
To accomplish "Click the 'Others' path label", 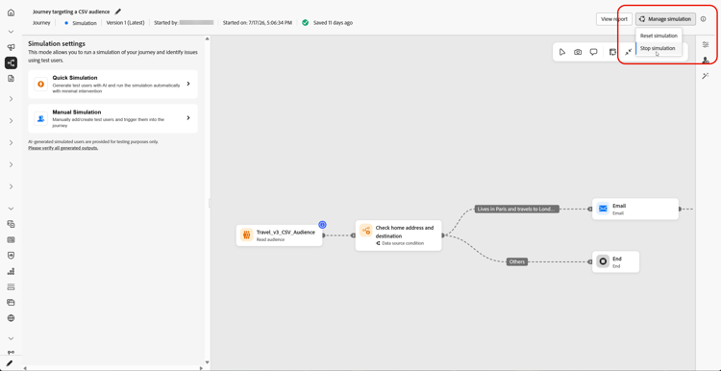I will (x=517, y=261).
